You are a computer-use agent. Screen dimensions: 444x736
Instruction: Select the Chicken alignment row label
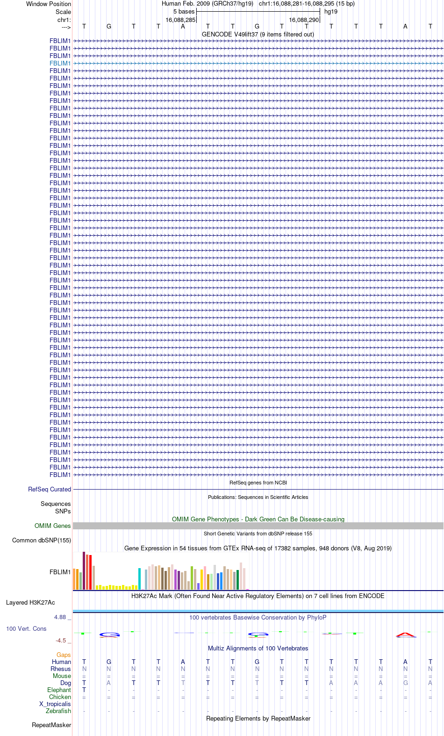point(60,697)
